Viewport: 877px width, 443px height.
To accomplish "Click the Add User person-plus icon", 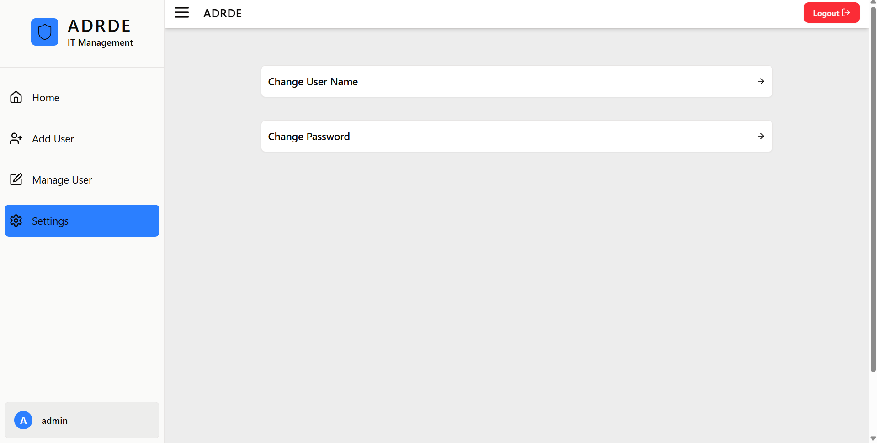I will [16, 138].
